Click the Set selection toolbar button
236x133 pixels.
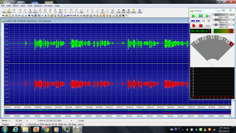click(x=81, y=11)
